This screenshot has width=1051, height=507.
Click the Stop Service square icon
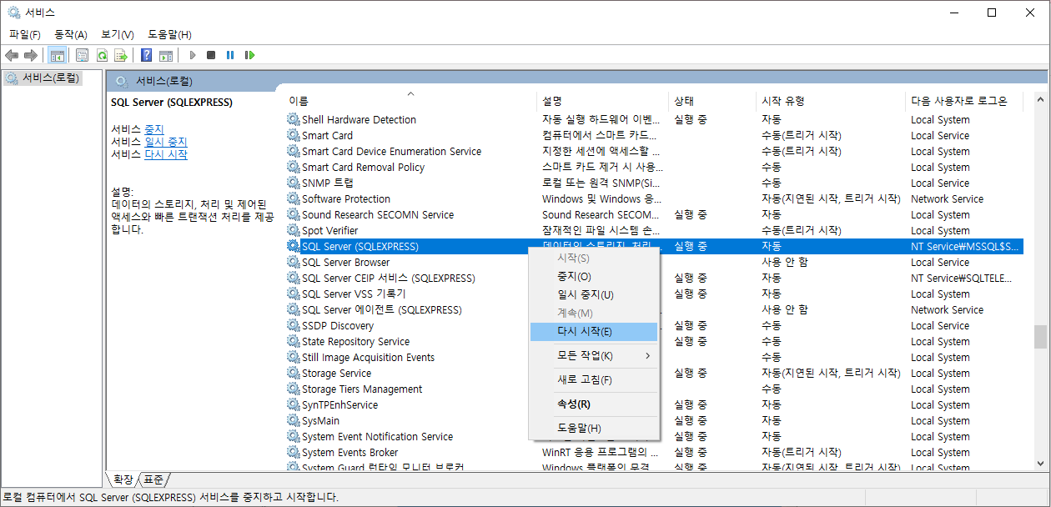pyautogui.click(x=211, y=55)
